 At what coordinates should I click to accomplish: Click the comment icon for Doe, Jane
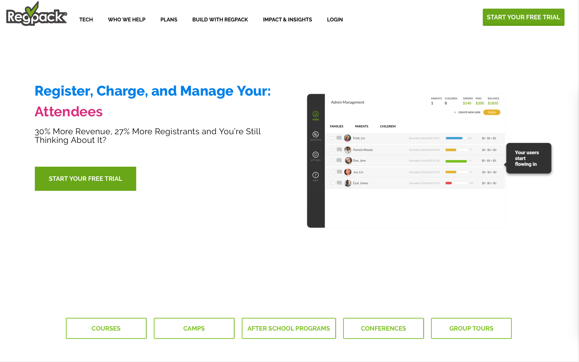pyautogui.click(x=339, y=160)
